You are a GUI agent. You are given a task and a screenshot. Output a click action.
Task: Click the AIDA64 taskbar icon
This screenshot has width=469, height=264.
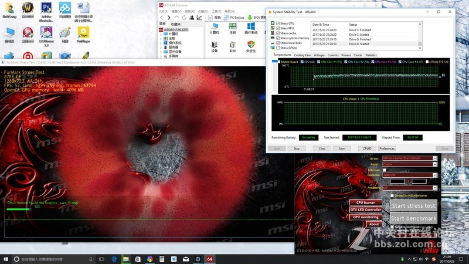[x=209, y=259]
